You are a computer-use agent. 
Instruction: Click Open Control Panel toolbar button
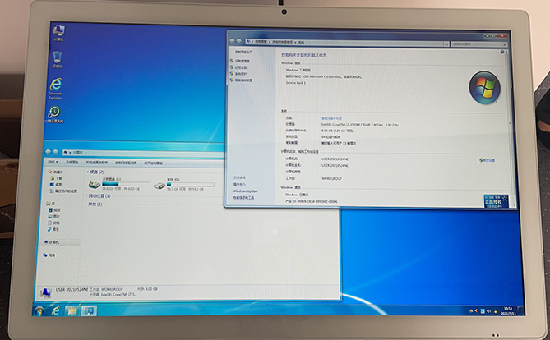point(153,163)
